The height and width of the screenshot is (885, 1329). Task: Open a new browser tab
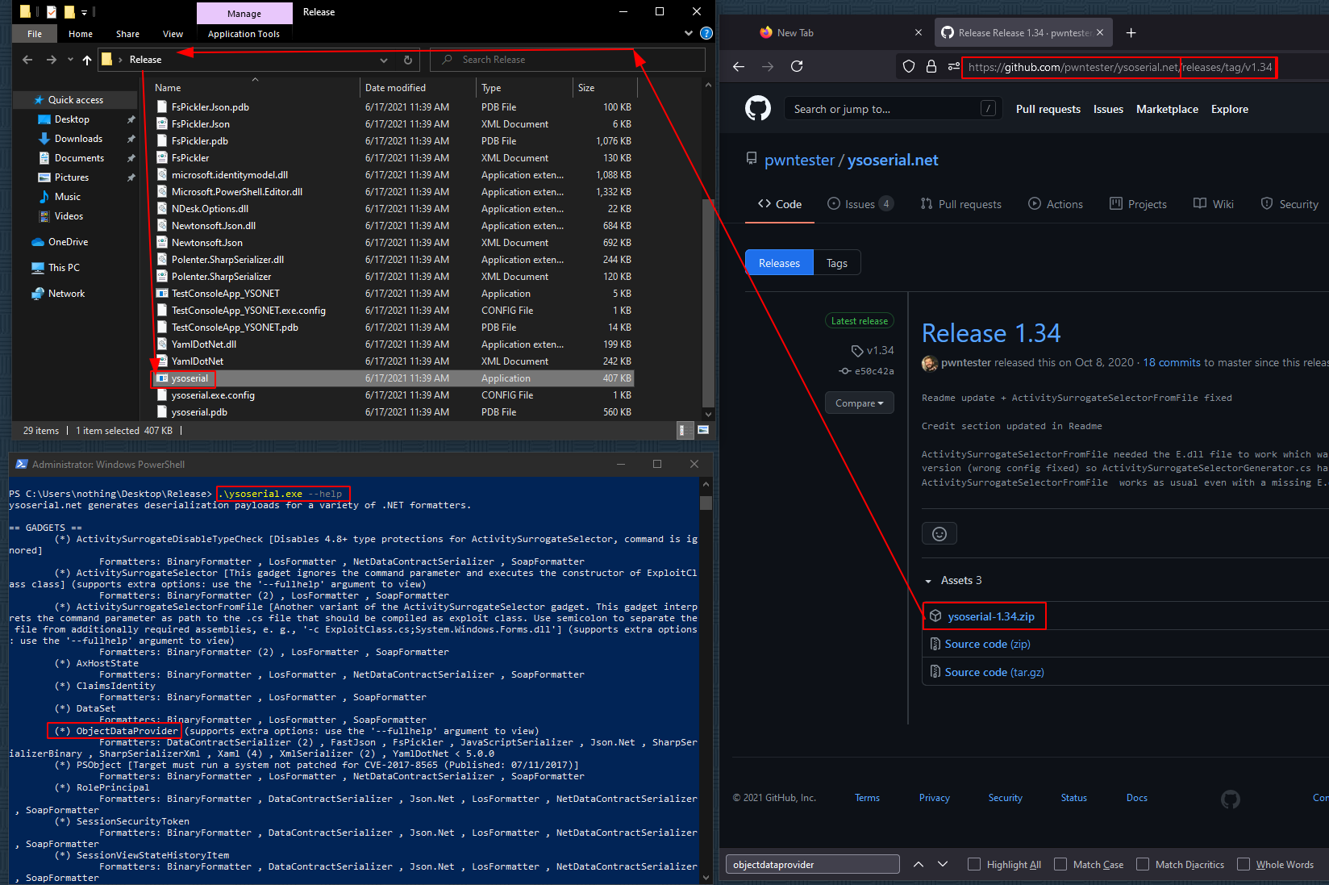(1131, 32)
